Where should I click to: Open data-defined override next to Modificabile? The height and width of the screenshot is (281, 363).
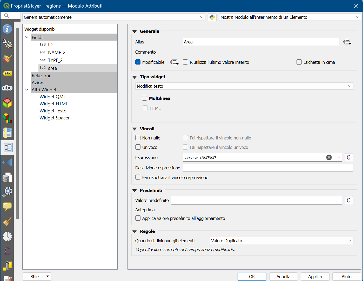coord(174,62)
